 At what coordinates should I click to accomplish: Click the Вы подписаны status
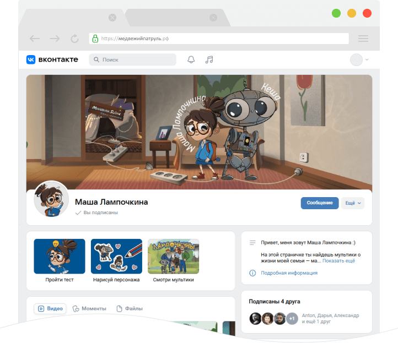tap(96, 213)
